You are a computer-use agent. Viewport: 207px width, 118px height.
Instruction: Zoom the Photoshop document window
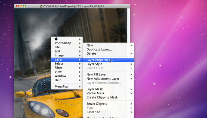tap(24, 6)
